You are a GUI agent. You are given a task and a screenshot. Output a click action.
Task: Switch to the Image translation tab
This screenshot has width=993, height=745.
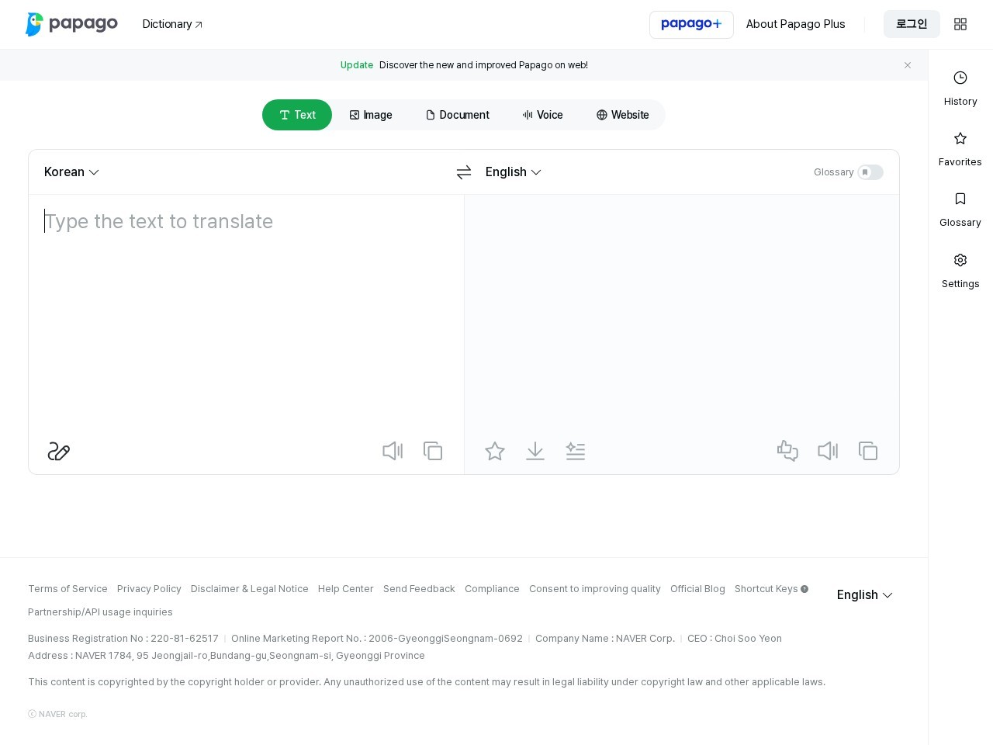pos(371,115)
